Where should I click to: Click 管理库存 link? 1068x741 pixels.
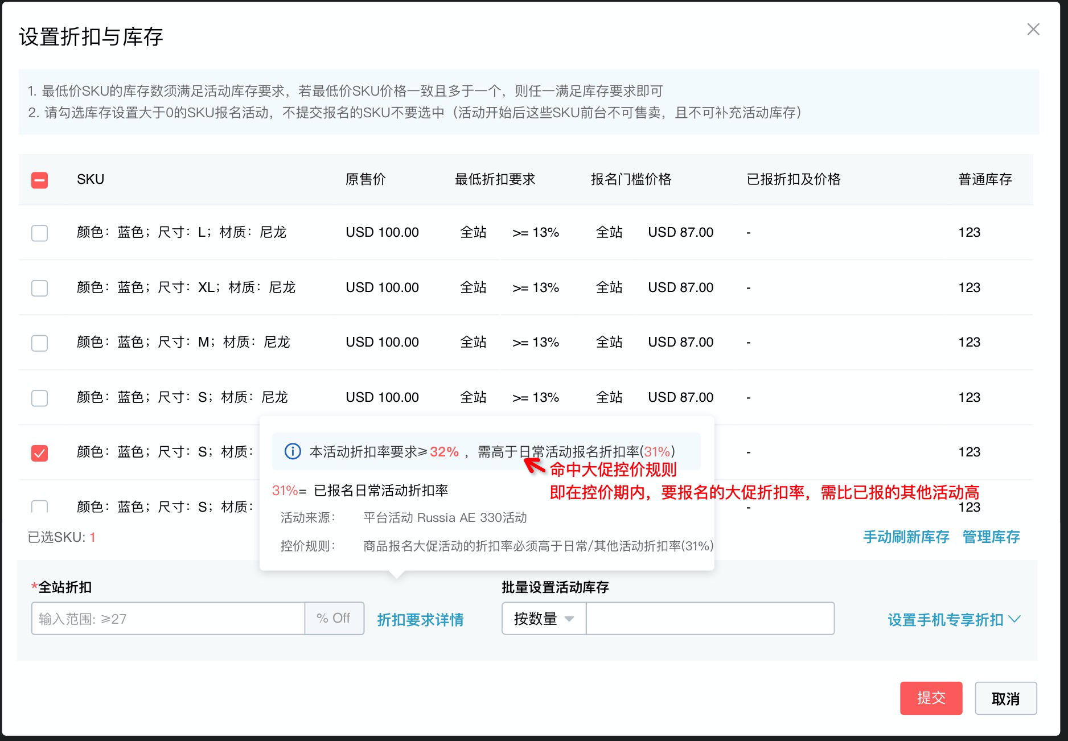[x=991, y=537]
